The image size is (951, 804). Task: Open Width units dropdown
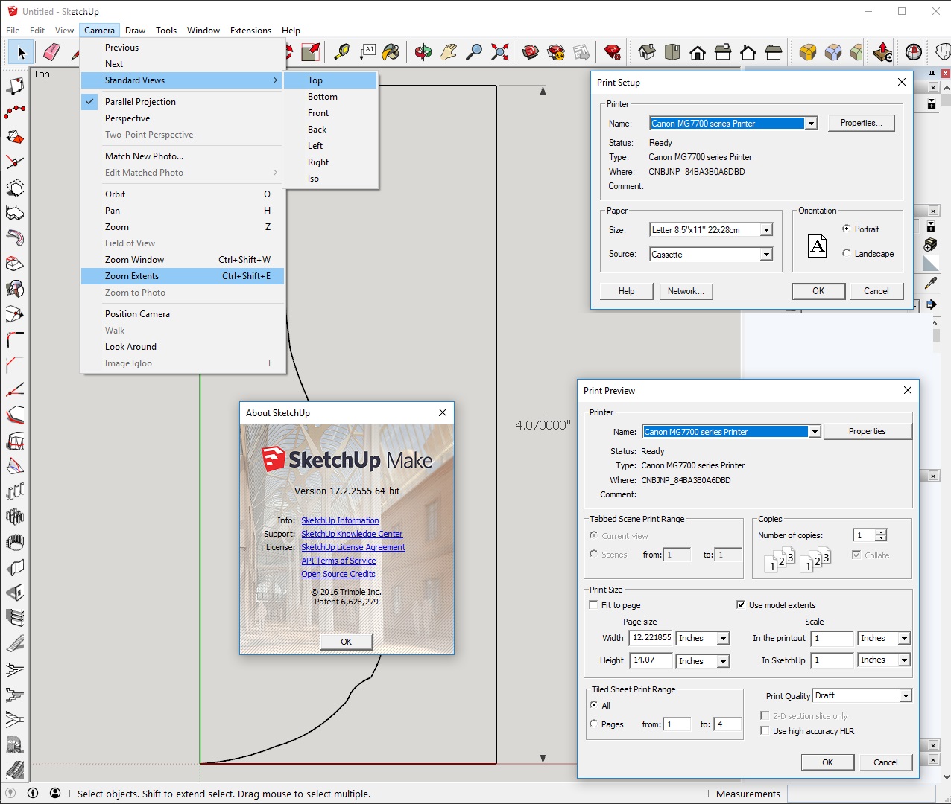tap(723, 639)
